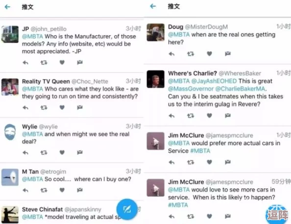291x224 pixels.
Task: Tap the blue compose tweet floating button
Action: [127, 209]
